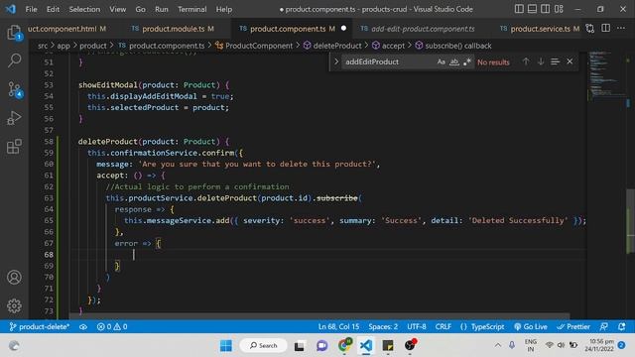Change line ending via CRLF

point(444,326)
